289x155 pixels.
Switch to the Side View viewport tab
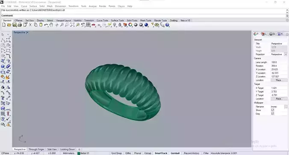tap(52, 149)
